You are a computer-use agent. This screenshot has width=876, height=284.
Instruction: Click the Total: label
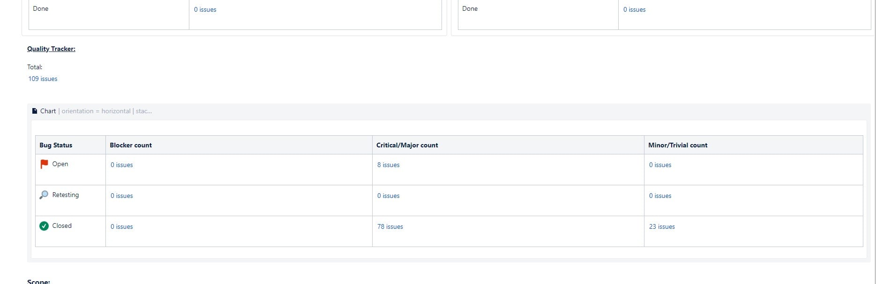click(x=35, y=67)
